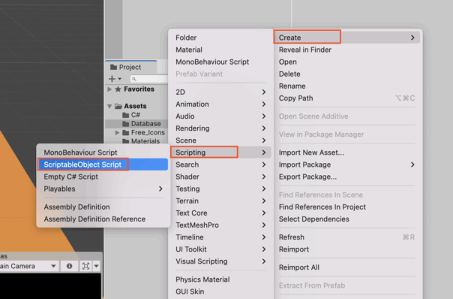Expand the Audio submenu

pyautogui.click(x=220, y=116)
